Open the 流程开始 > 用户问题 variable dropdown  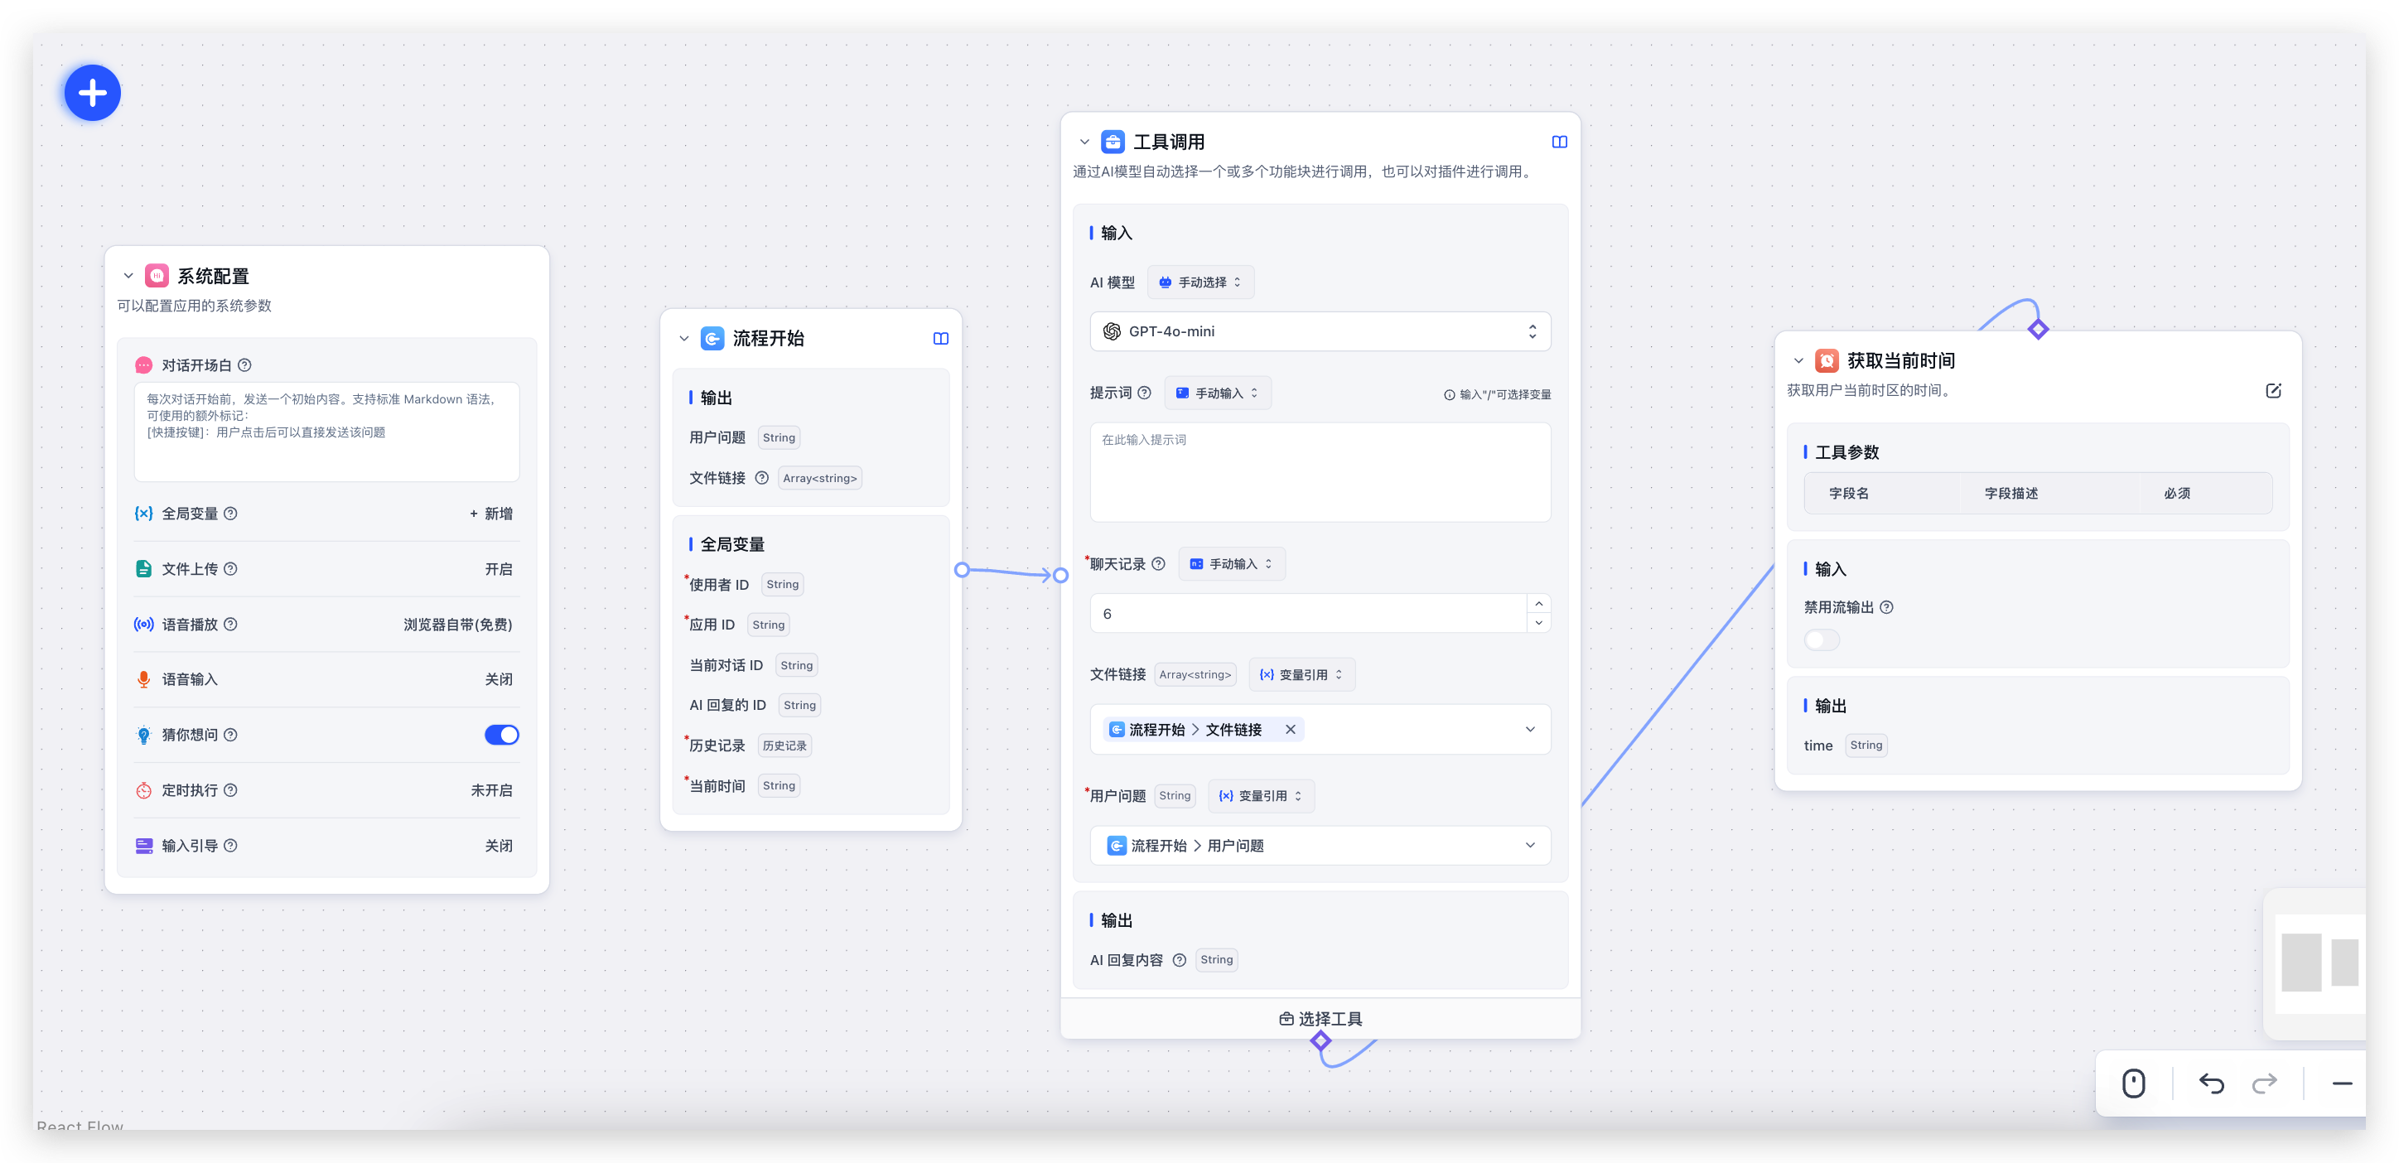pos(1320,846)
